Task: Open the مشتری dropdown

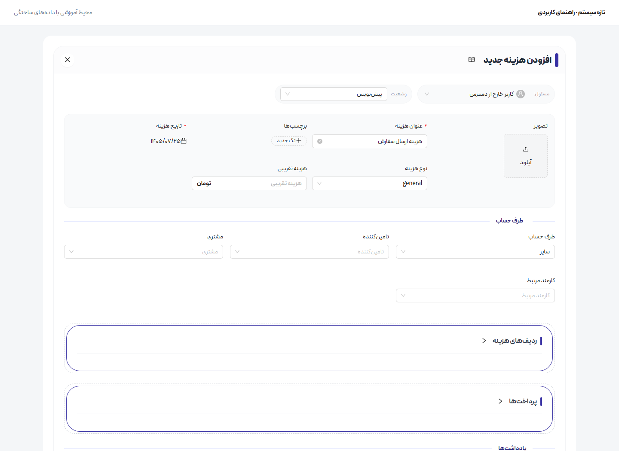Action: coord(144,252)
